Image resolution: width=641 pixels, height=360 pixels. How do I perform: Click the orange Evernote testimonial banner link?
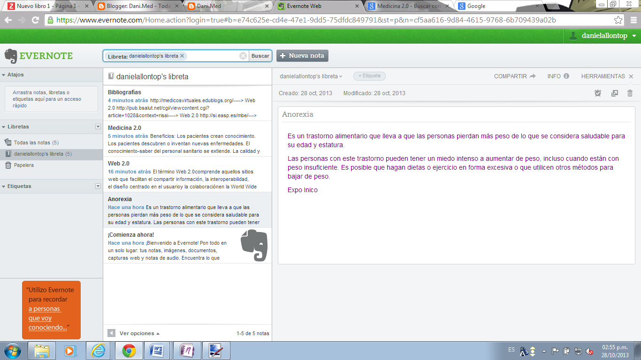[x=51, y=310]
